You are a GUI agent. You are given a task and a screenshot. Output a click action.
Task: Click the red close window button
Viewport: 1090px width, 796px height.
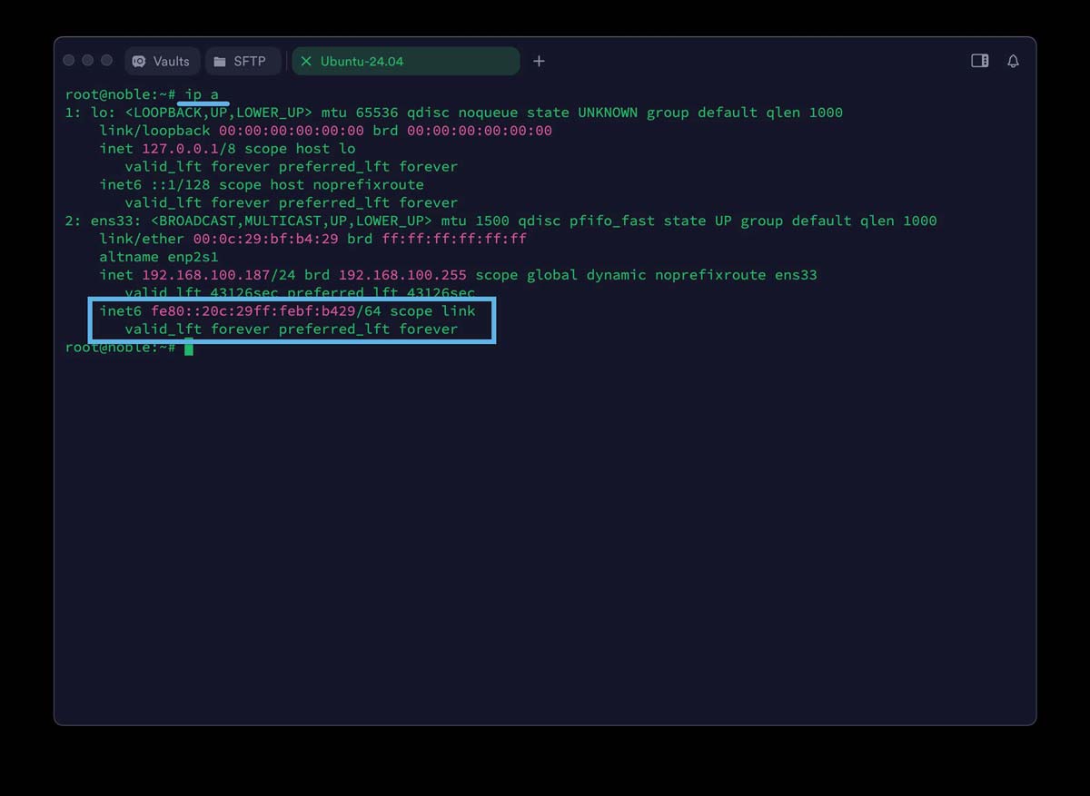pyautogui.click(x=69, y=61)
